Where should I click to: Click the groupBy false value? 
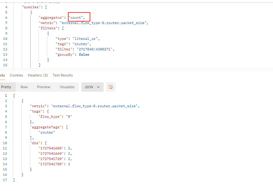click(84, 54)
